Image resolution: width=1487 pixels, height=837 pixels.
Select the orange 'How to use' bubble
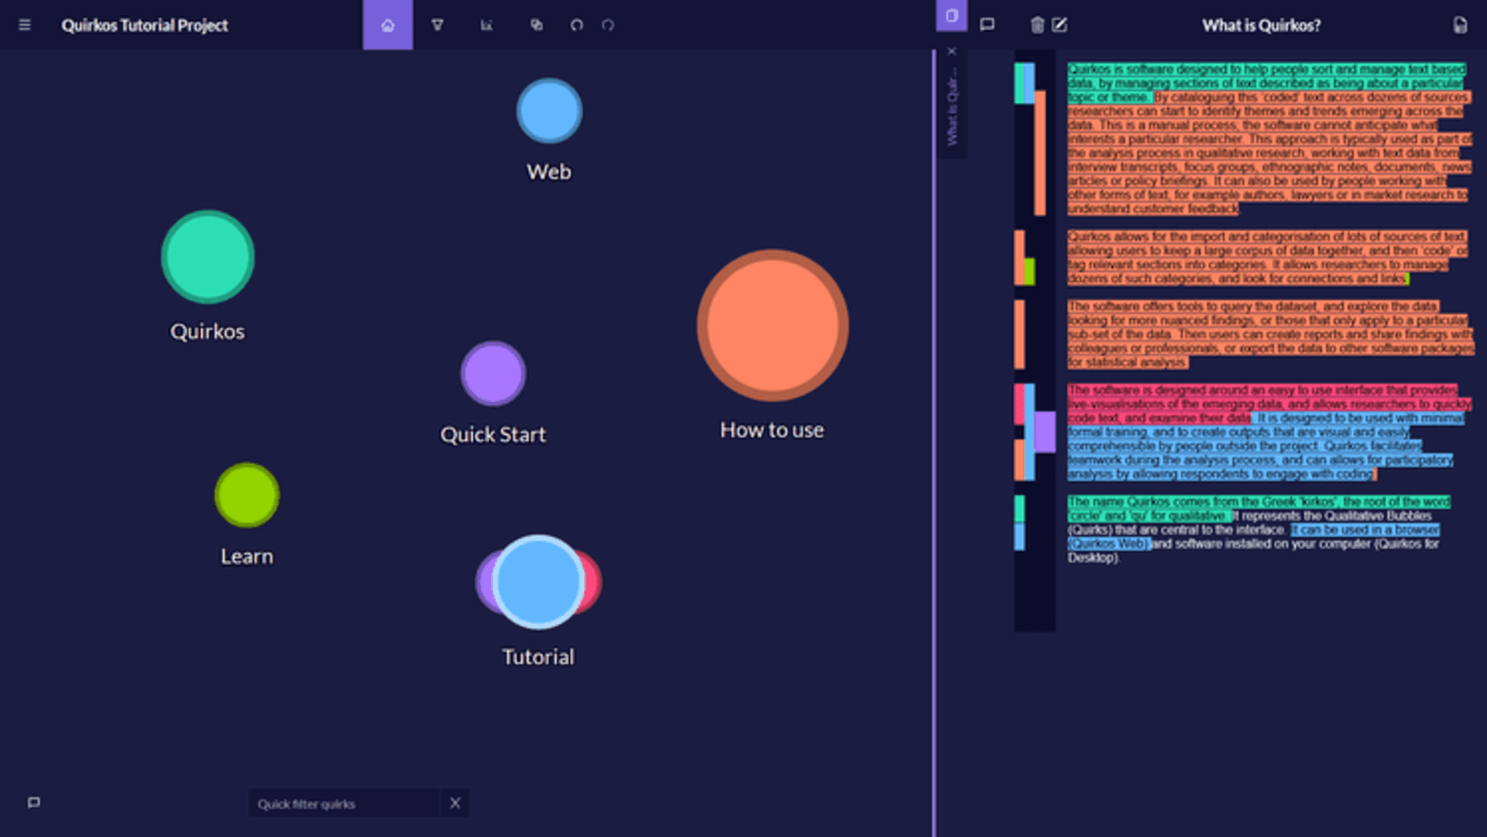tap(772, 325)
